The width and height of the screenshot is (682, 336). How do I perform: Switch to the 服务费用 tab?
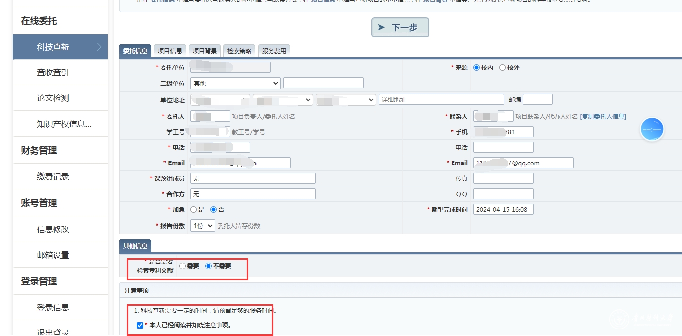tap(274, 51)
